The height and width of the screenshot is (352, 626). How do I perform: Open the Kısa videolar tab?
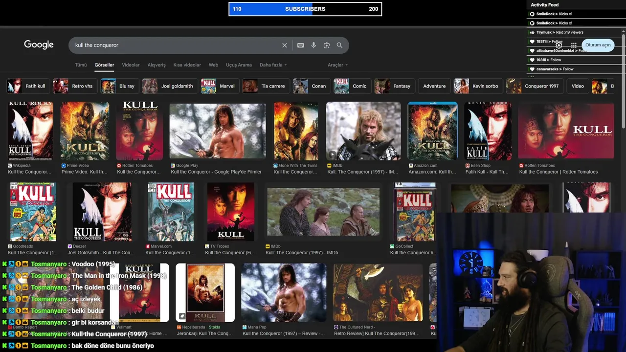187,65
